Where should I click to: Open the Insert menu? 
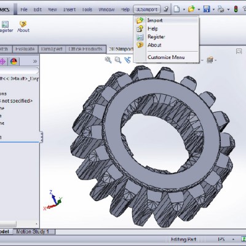(x=69, y=10)
